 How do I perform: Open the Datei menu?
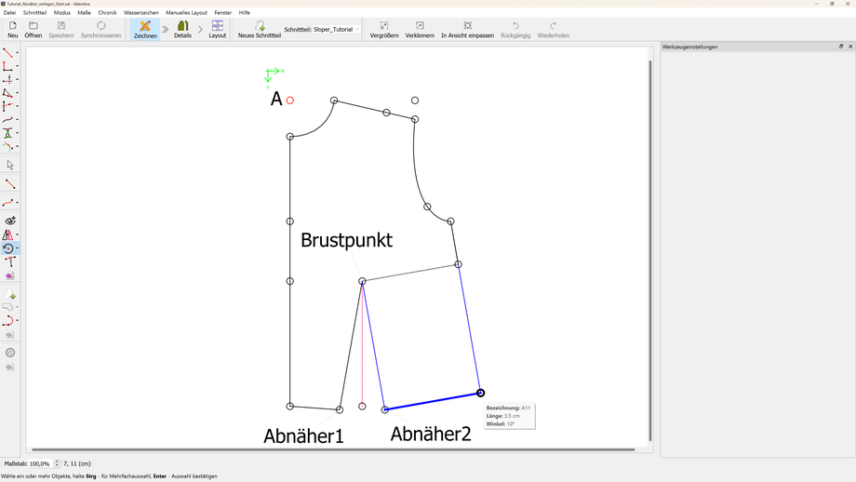coord(10,12)
